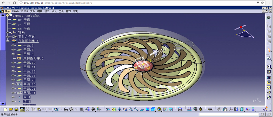273x117 pixels.
Task: Click the Quick Print icon
Action: [22, 109]
